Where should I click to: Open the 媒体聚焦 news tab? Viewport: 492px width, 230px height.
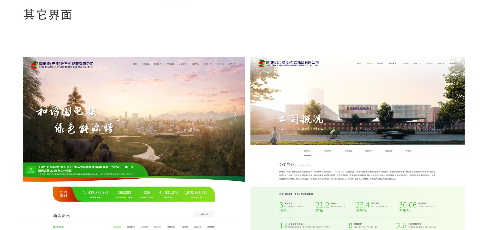coord(211,227)
